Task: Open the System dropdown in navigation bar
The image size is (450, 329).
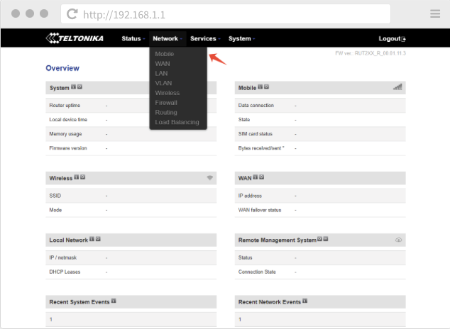Action: [241, 39]
